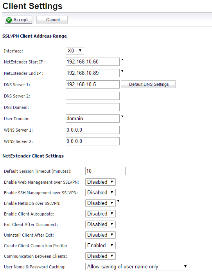Image resolution: width=212 pixels, height=277 pixels.
Task: Click tooltip marker beside User Domain field
Action: point(122,116)
